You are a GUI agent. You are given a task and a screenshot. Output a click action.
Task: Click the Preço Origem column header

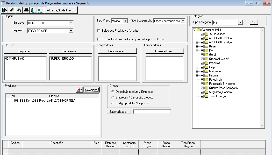148,144
